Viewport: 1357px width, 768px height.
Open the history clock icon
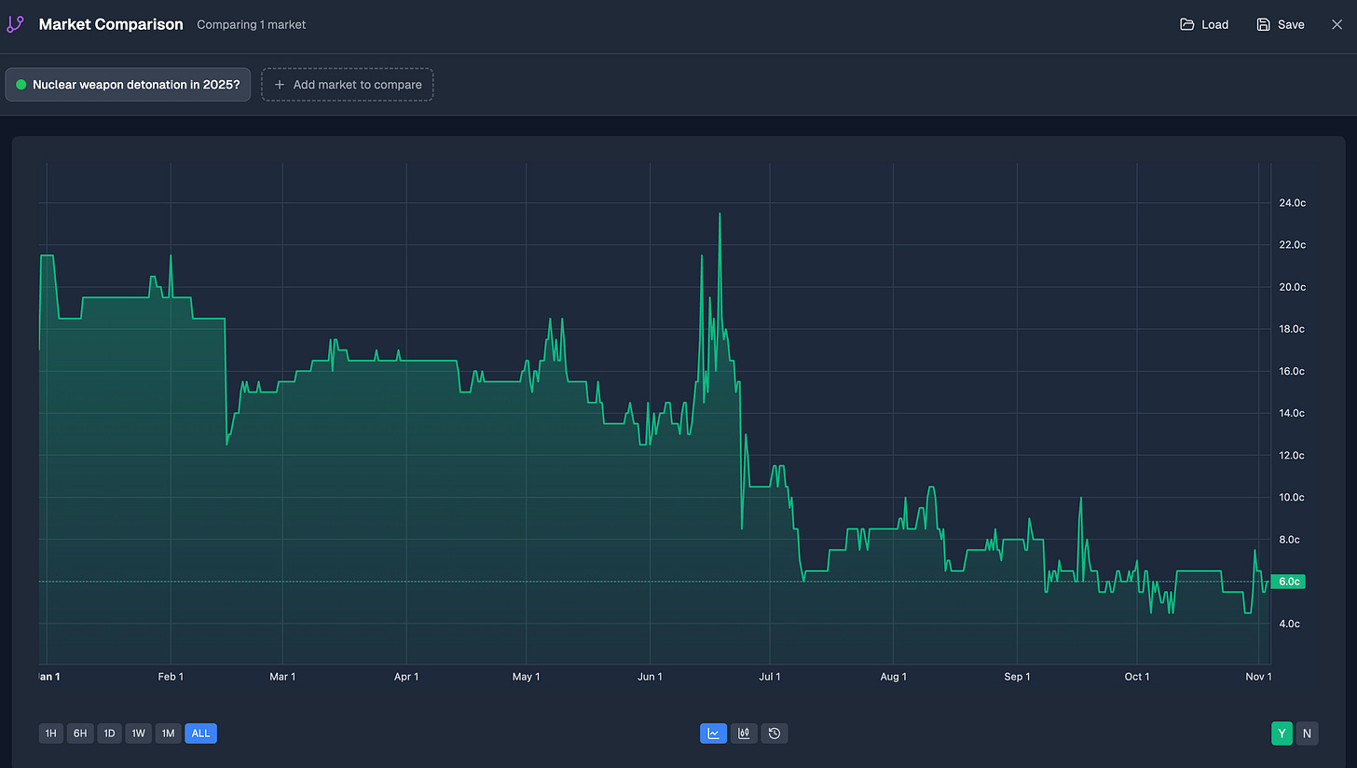pyautogui.click(x=774, y=734)
